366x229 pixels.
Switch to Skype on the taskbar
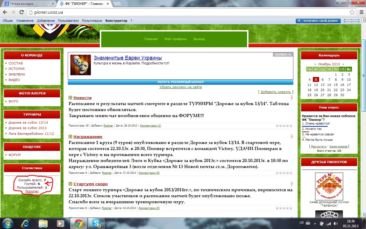click(96, 223)
